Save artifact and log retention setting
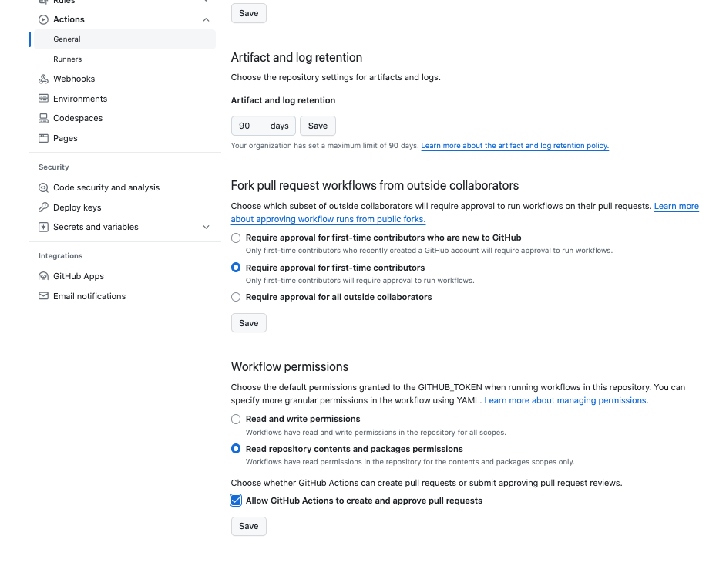Viewport: 726px width, 563px height. coord(318,126)
